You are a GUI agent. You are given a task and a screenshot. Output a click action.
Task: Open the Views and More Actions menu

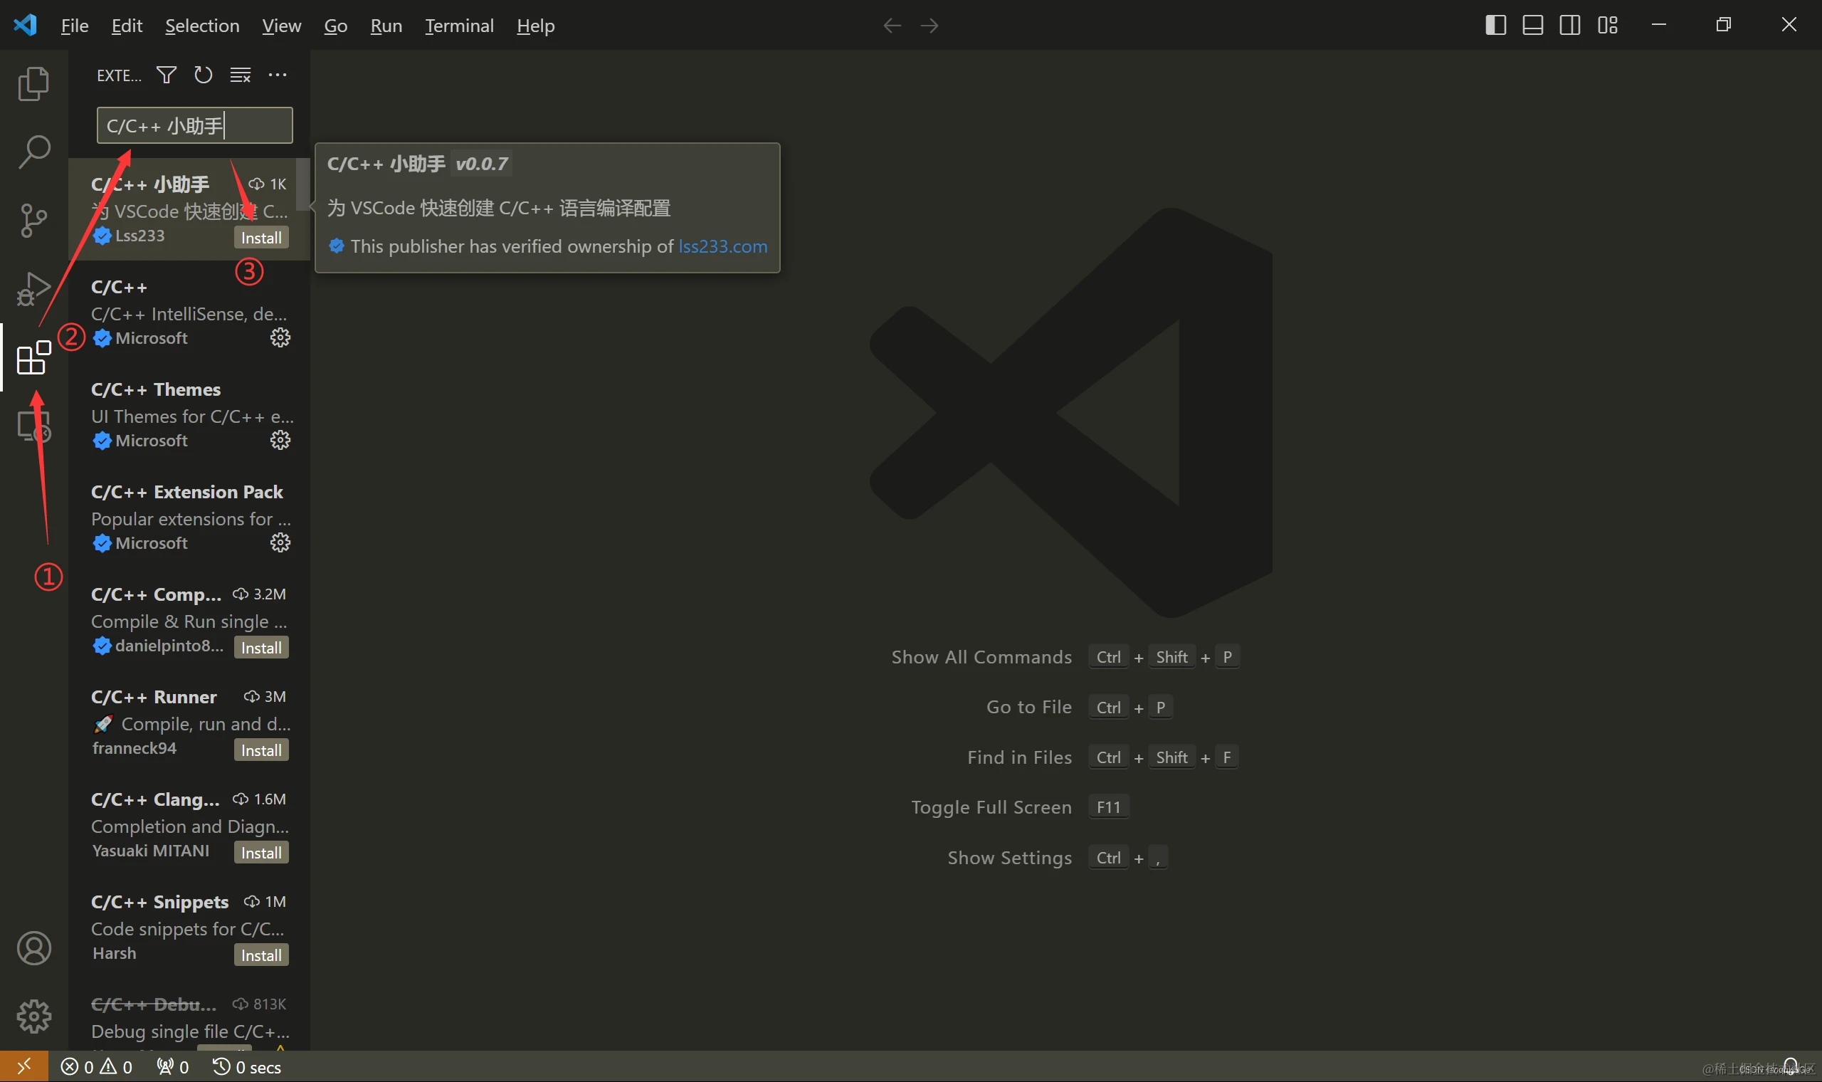278,74
